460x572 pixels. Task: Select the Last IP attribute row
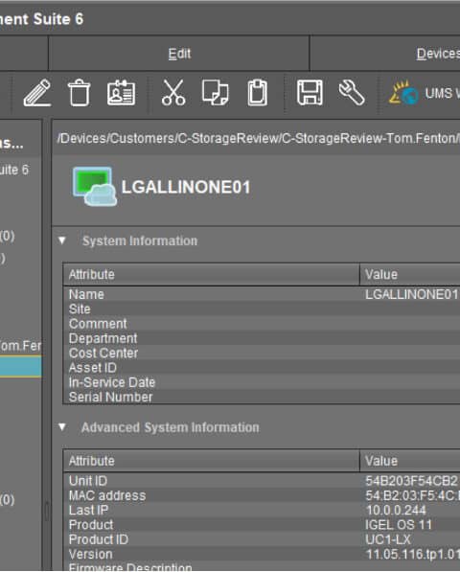(262, 510)
